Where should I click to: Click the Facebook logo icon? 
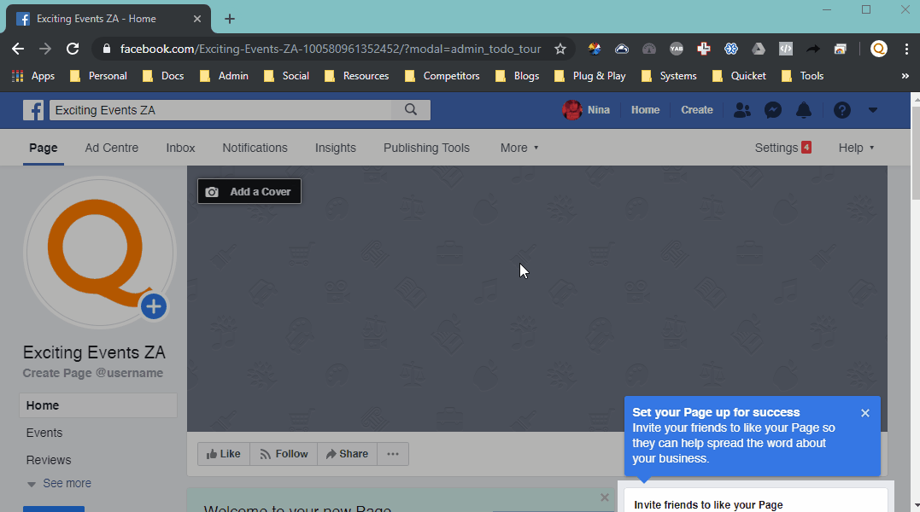click(32, 110)
